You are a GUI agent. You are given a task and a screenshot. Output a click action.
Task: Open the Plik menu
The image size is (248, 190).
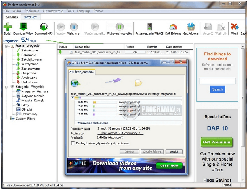point(7,11)
